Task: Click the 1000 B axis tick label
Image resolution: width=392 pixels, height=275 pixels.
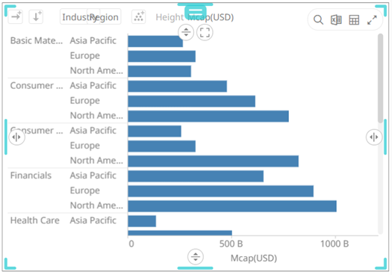Action: [335, 244]
